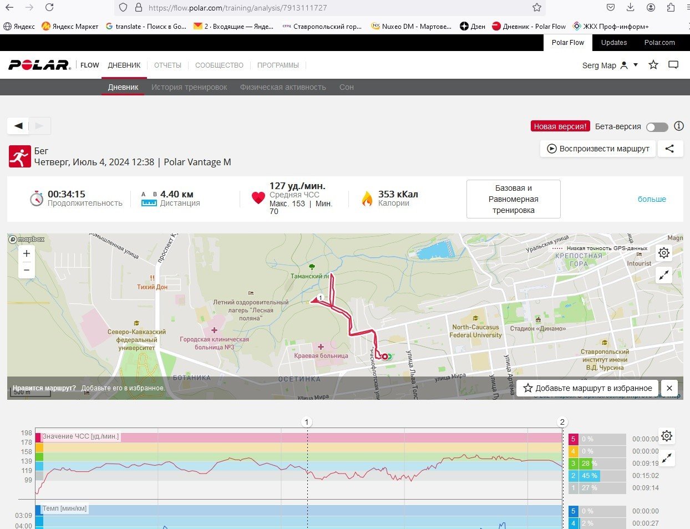Click lap marker 2 on heart rate chart
690x529 pixels.
[x=562, y=422]
